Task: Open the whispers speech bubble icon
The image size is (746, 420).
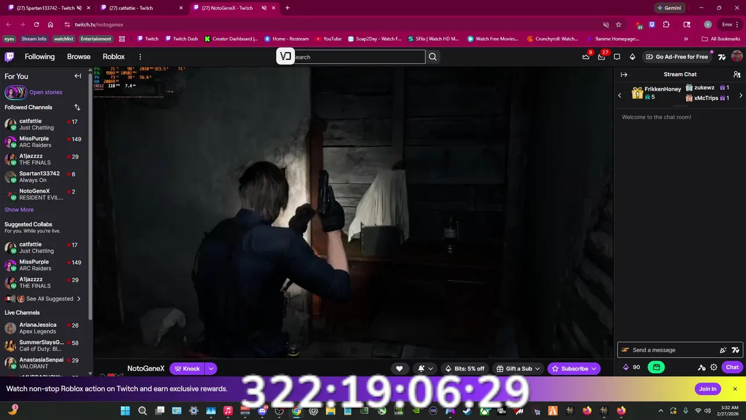Action: pos(617,57)
